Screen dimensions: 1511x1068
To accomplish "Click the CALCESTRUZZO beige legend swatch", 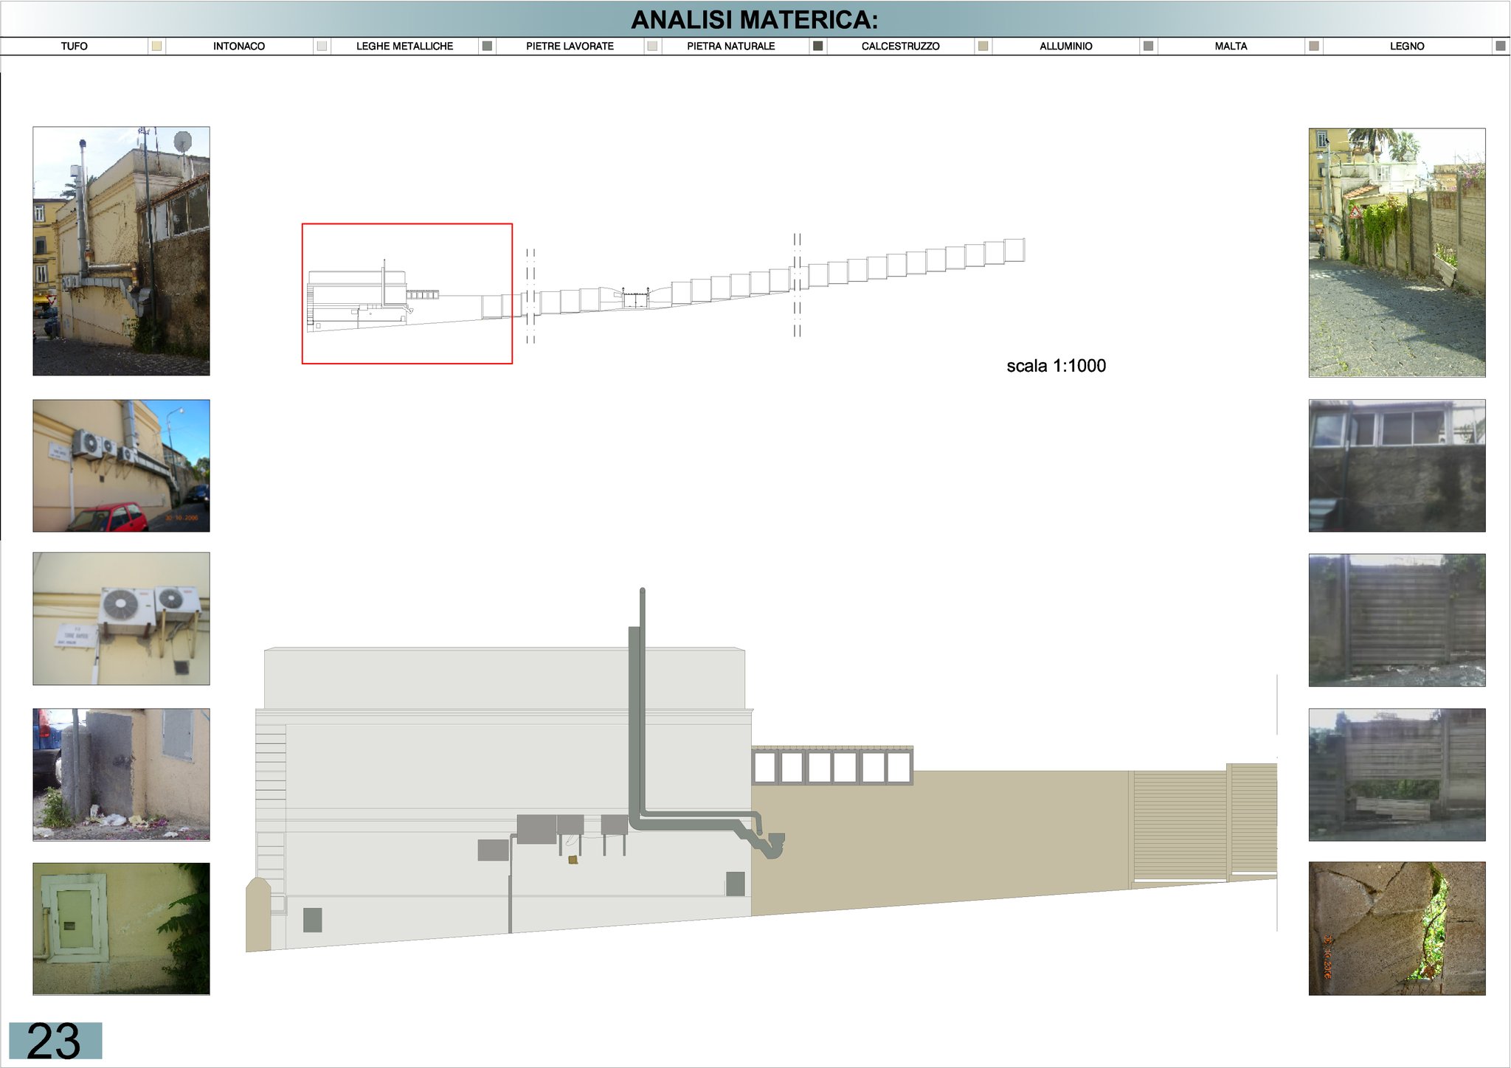I will point(983,46).
